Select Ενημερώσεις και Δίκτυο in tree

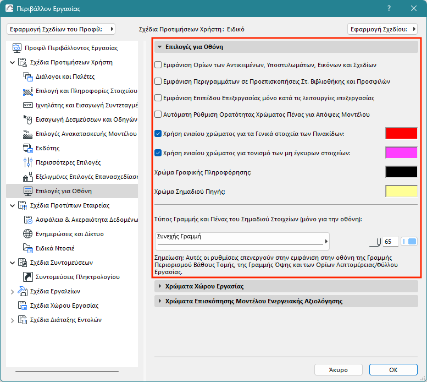click(x=70, y=234)
